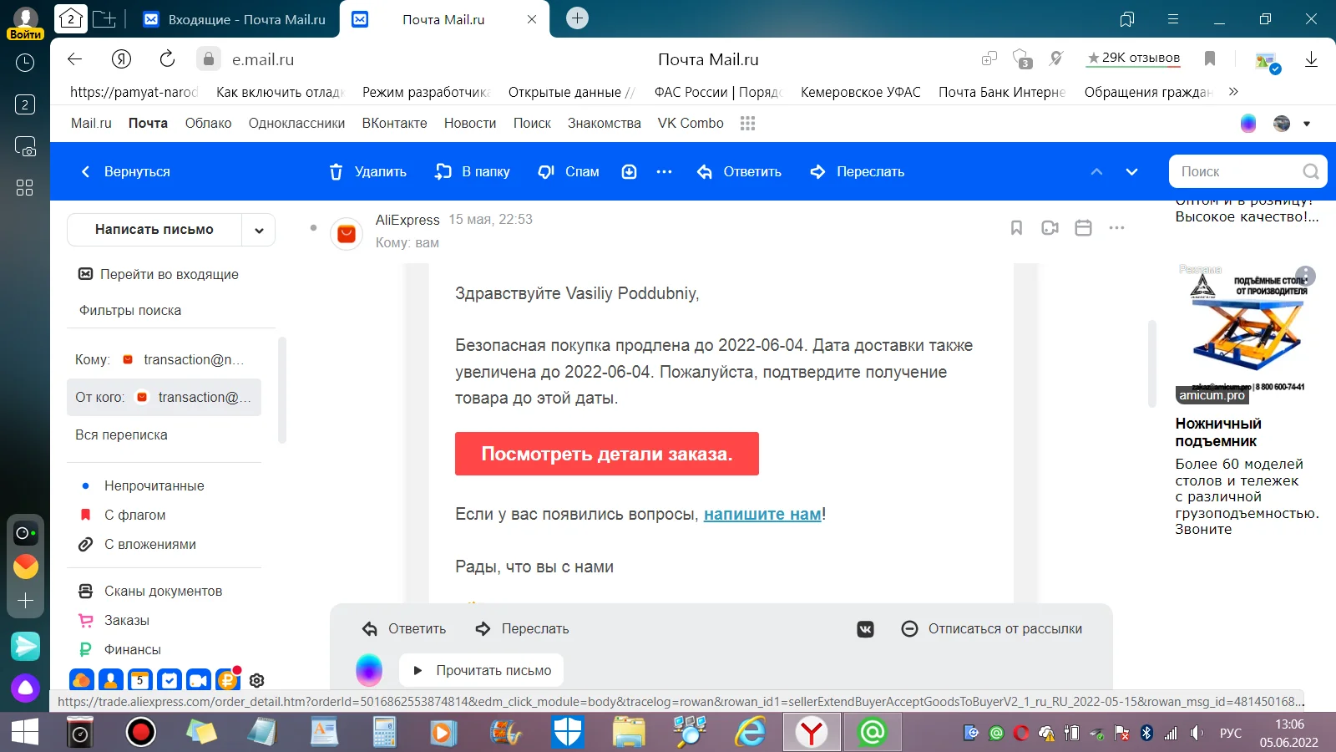
Task: Switch the РУС input language indicator
Action: click(1231, 733)
